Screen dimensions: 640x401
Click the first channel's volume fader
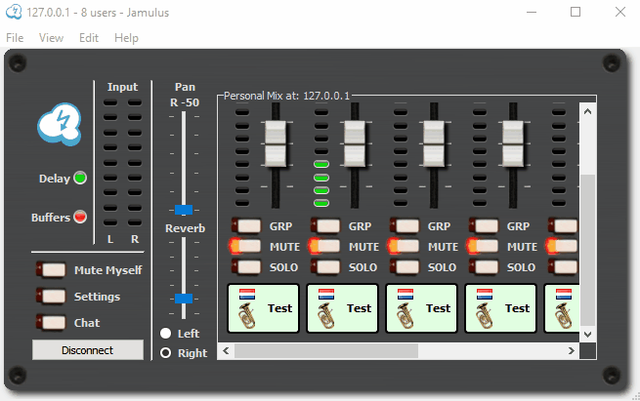point(276,143)
